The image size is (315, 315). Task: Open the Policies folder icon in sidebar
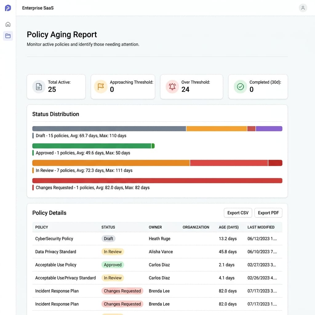8,36
